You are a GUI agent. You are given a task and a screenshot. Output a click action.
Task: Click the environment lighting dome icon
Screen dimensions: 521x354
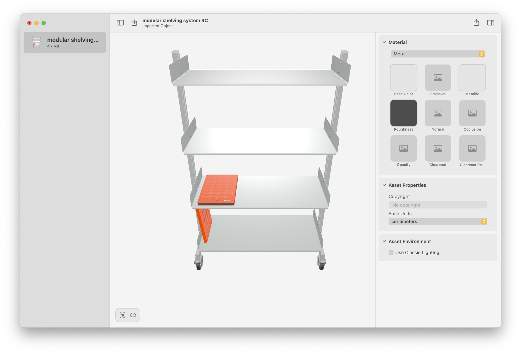[x=133, y=315]
